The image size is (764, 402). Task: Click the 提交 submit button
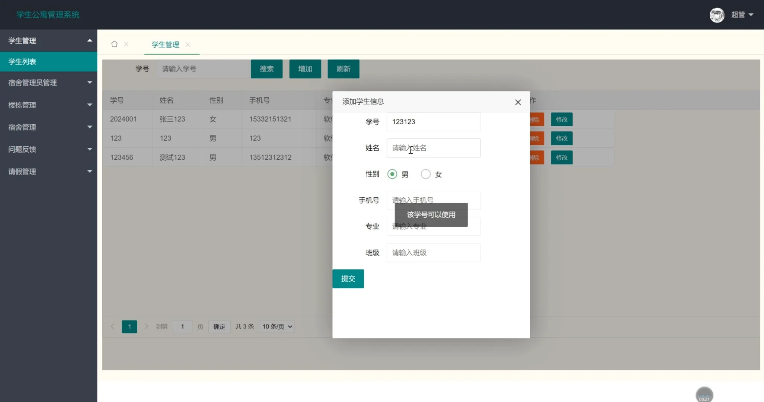348,278
